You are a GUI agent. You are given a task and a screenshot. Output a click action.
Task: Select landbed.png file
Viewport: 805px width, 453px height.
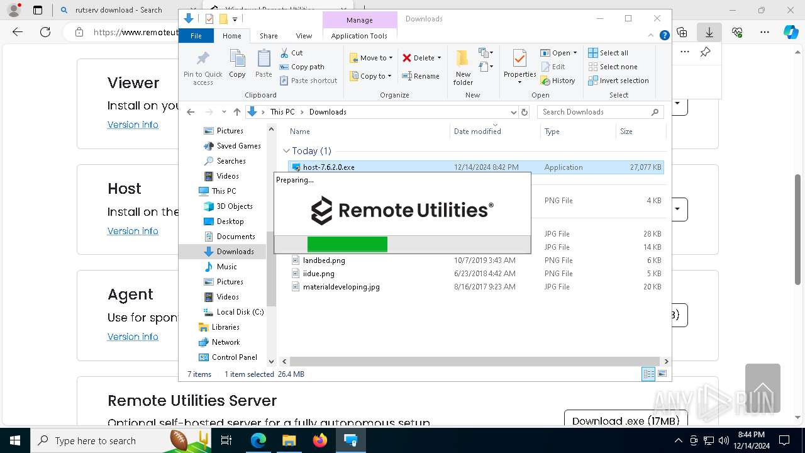pyautogui.click(x=324, y=260)
